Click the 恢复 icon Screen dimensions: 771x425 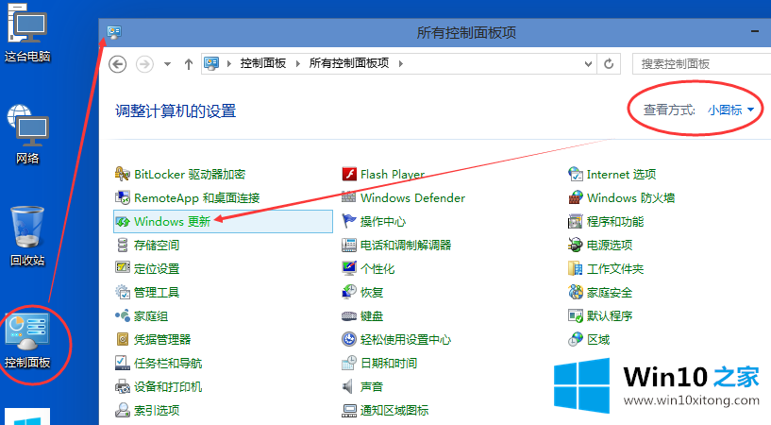click(349, 292)
